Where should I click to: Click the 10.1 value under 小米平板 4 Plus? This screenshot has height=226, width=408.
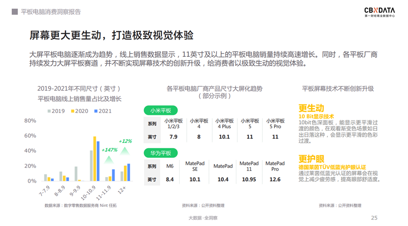pyautogui.click(x=225, y=137)
